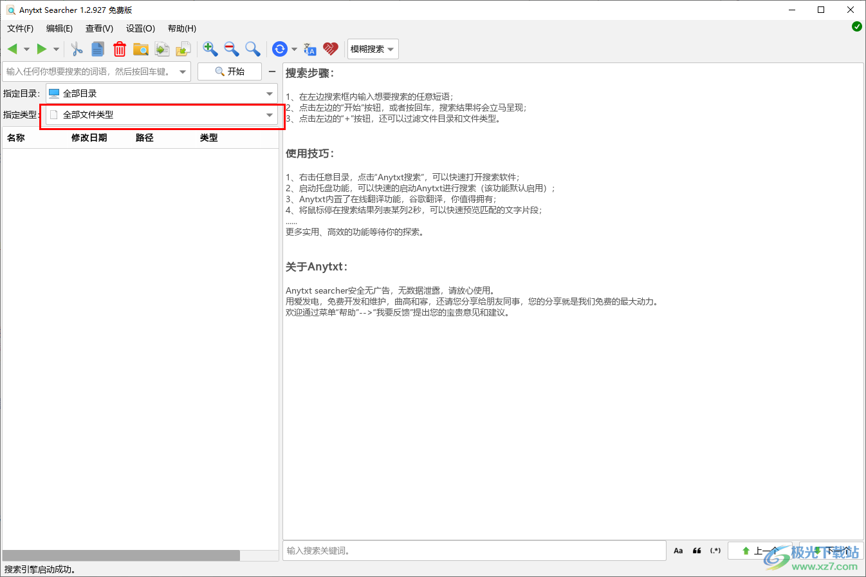Image resolution: width=866 pixels, height=577 pixels.
Task: Sort by the 名称 column header
Action: (x=16, y=138)
